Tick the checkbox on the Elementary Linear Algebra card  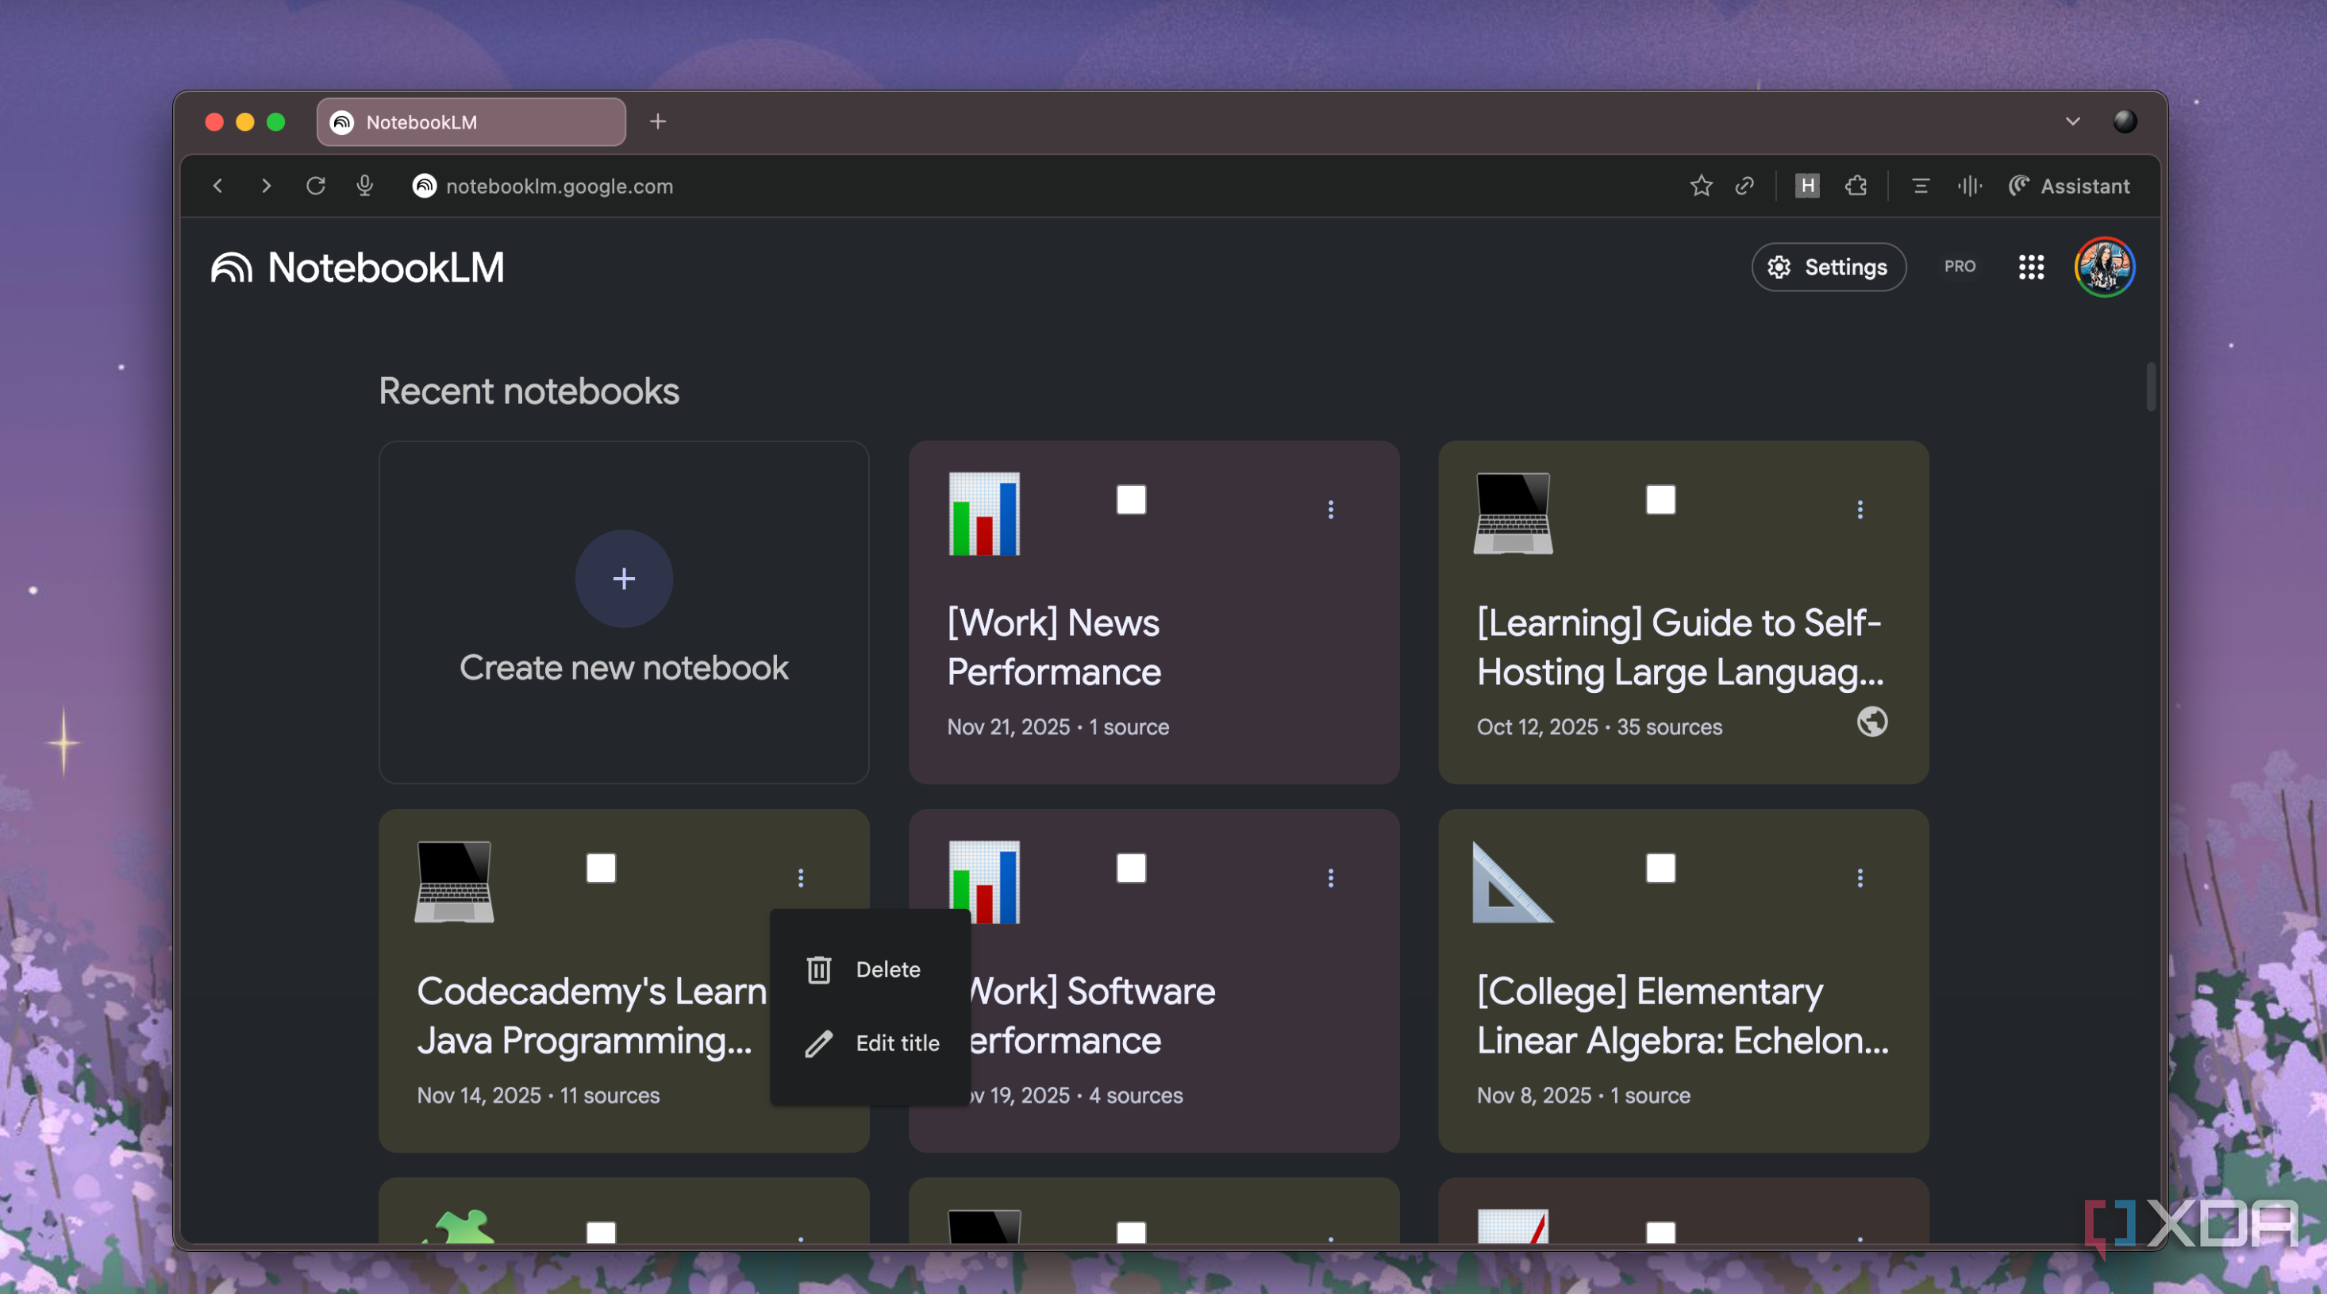click(x=1660, y=868)
